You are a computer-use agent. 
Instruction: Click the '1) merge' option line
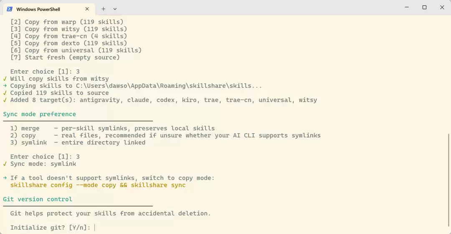coord(112,129)
